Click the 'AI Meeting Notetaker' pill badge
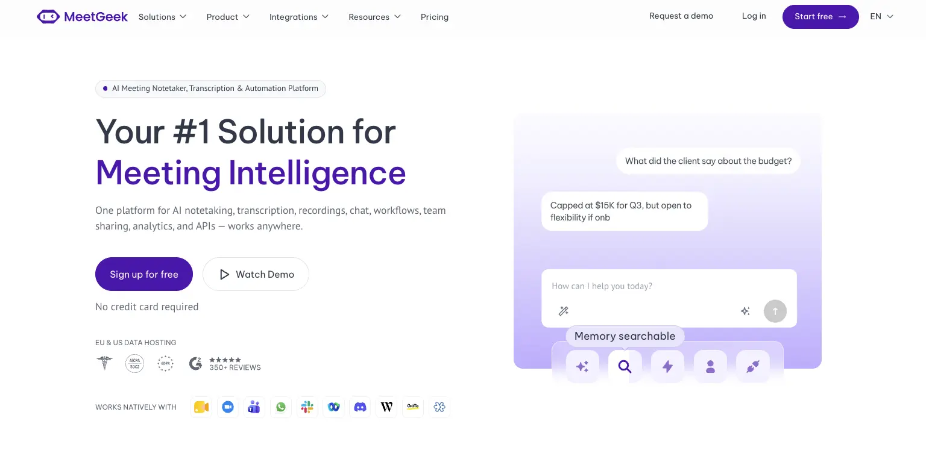 click(210, 89)
